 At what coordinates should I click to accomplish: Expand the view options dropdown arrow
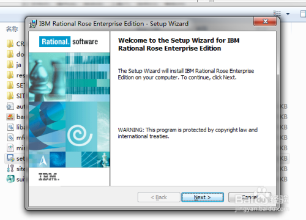tap(288, 14)
